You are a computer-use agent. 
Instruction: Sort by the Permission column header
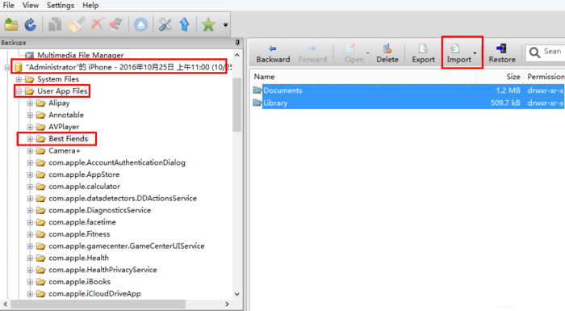tap(546, 77)
